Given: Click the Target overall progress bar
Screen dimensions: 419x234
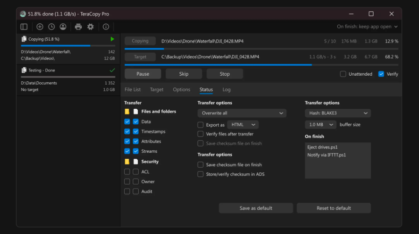Looking at the screenshot, I should 261,64.
